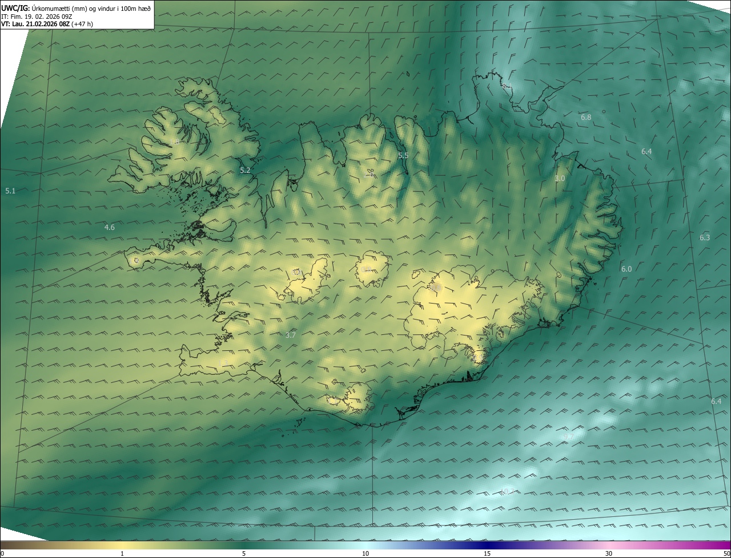
Task: Click the 5.2 value on the map
Action: pos(245,171)
